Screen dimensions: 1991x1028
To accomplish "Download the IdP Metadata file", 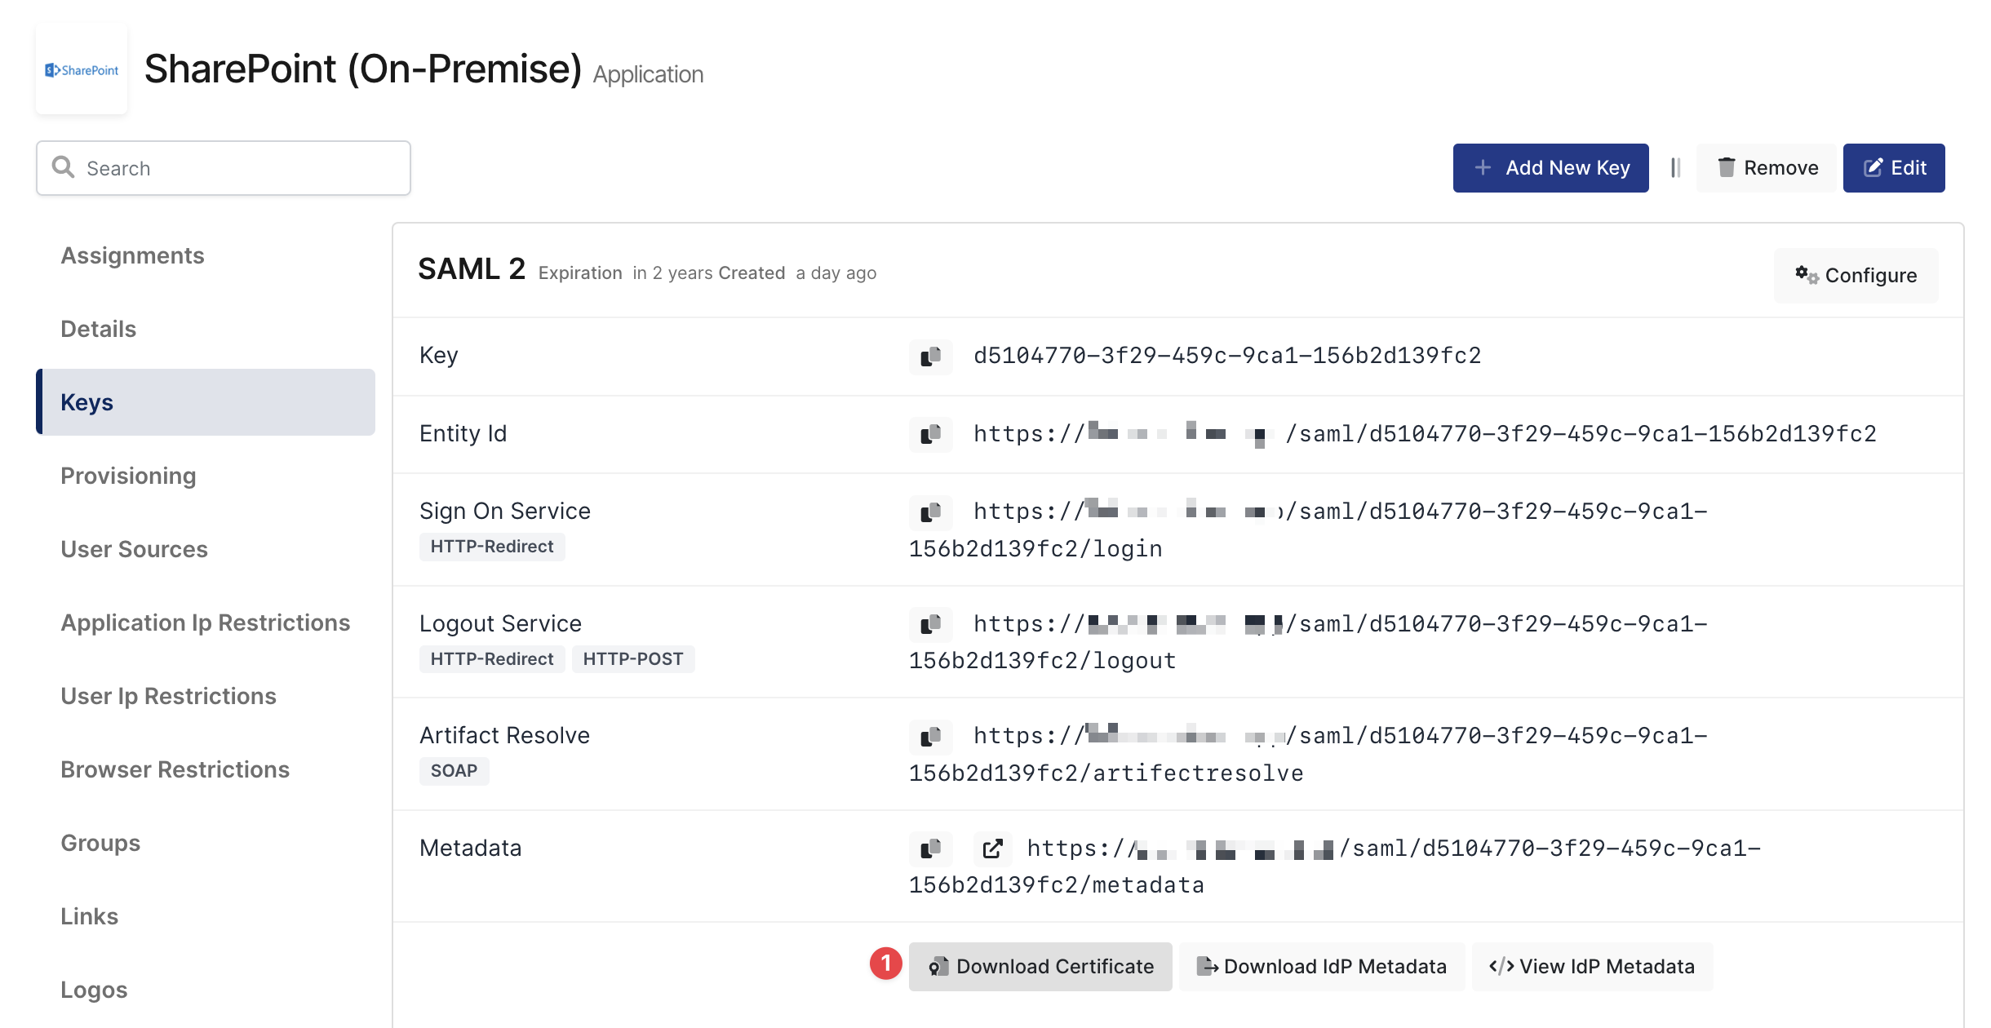I will tap(1320, 966).
